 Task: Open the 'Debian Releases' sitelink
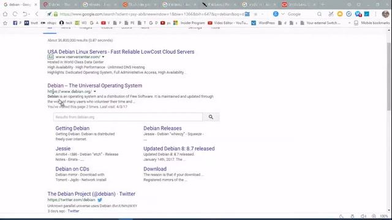pos(162,128)
